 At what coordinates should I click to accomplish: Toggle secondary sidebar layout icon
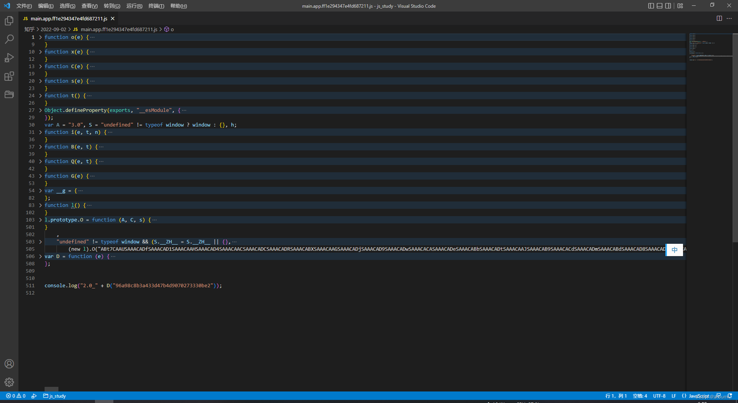click(x=668, y=6)
